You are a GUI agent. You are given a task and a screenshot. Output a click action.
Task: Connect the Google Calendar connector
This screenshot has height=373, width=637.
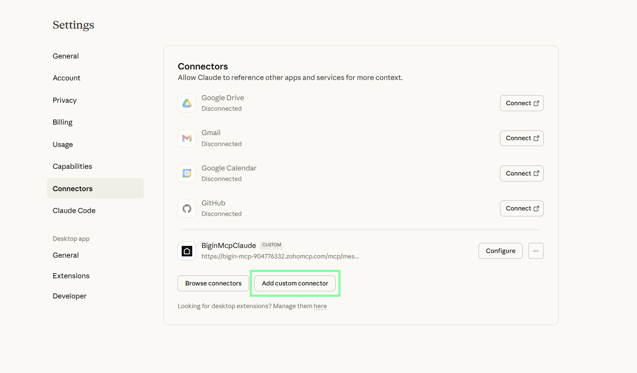click(x=521, y=173)
